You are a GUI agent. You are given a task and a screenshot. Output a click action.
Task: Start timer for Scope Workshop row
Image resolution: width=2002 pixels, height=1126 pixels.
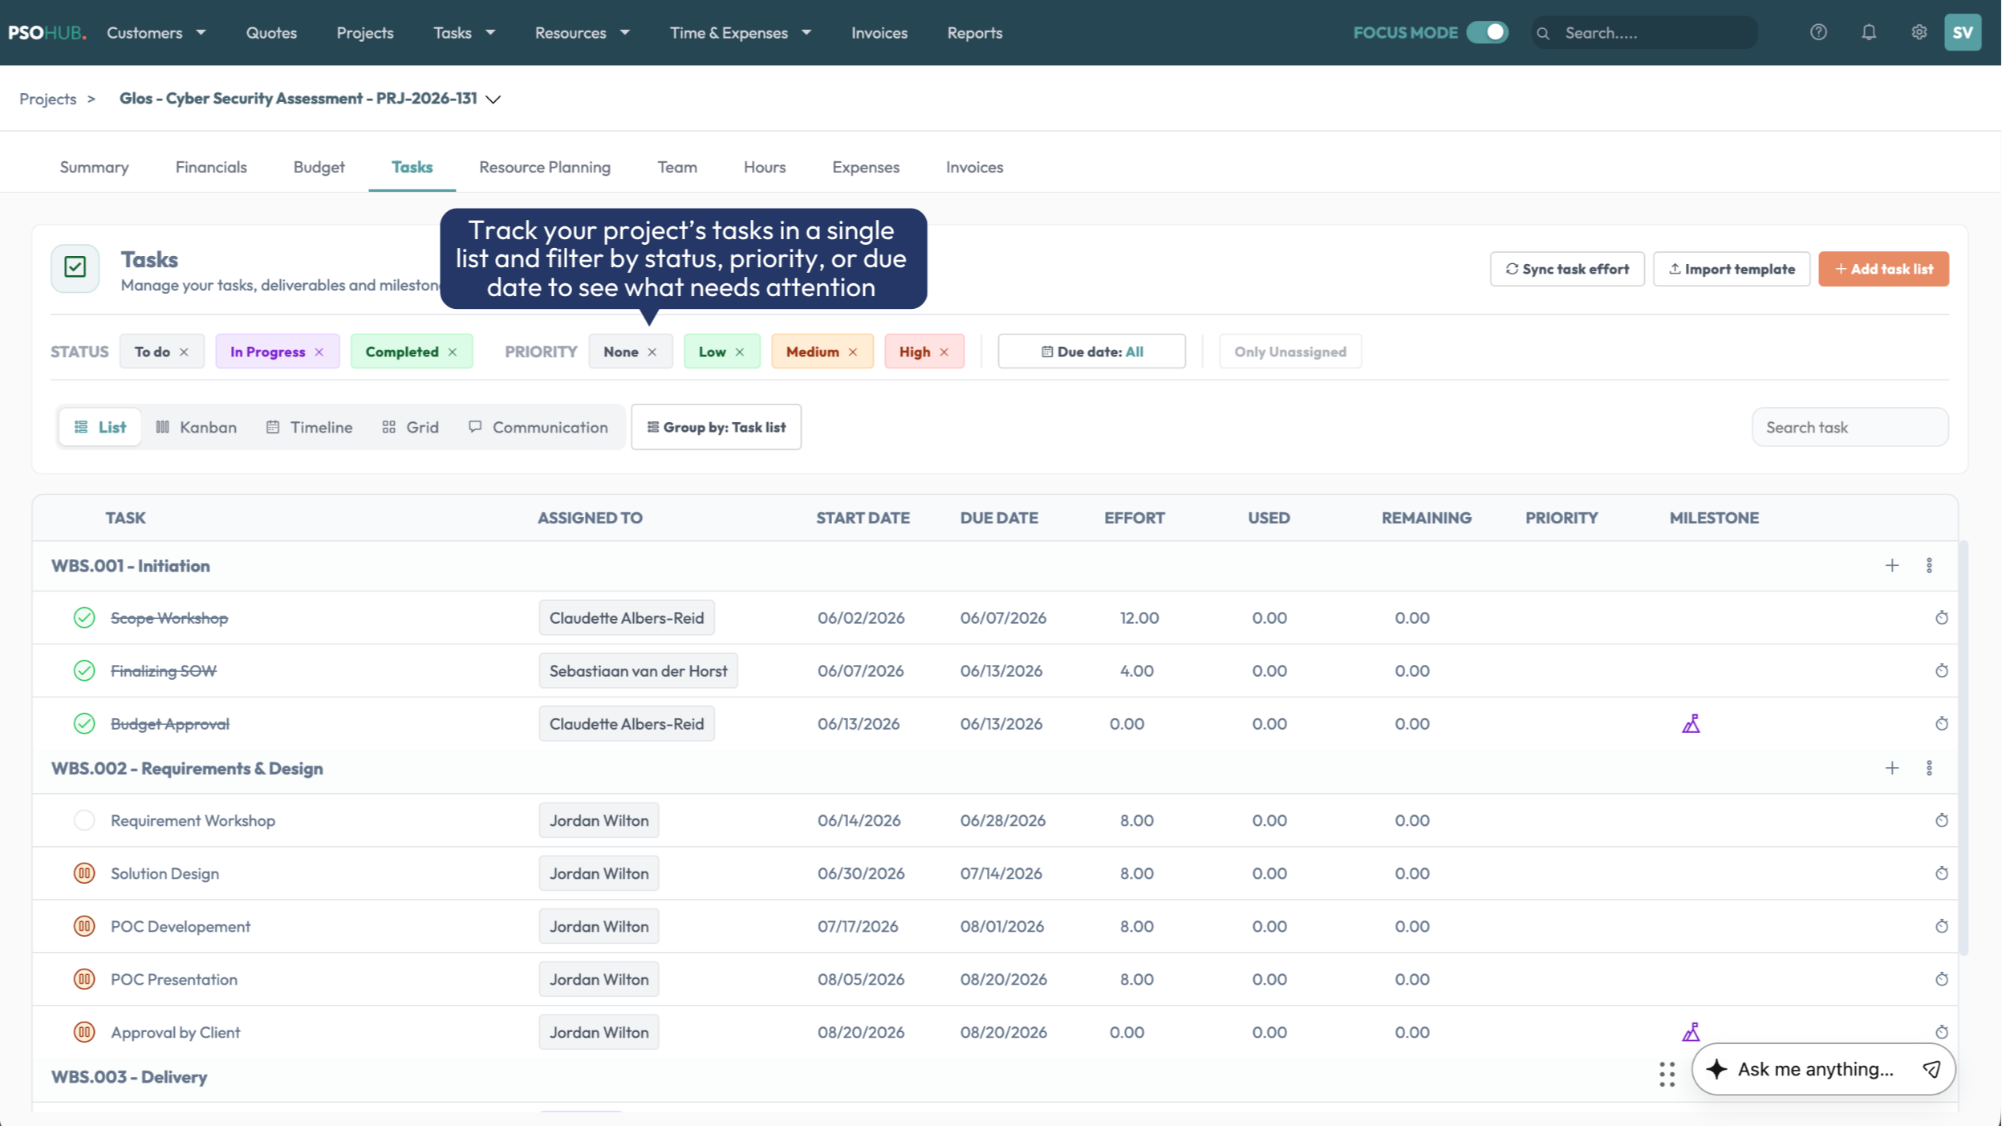1941,617
